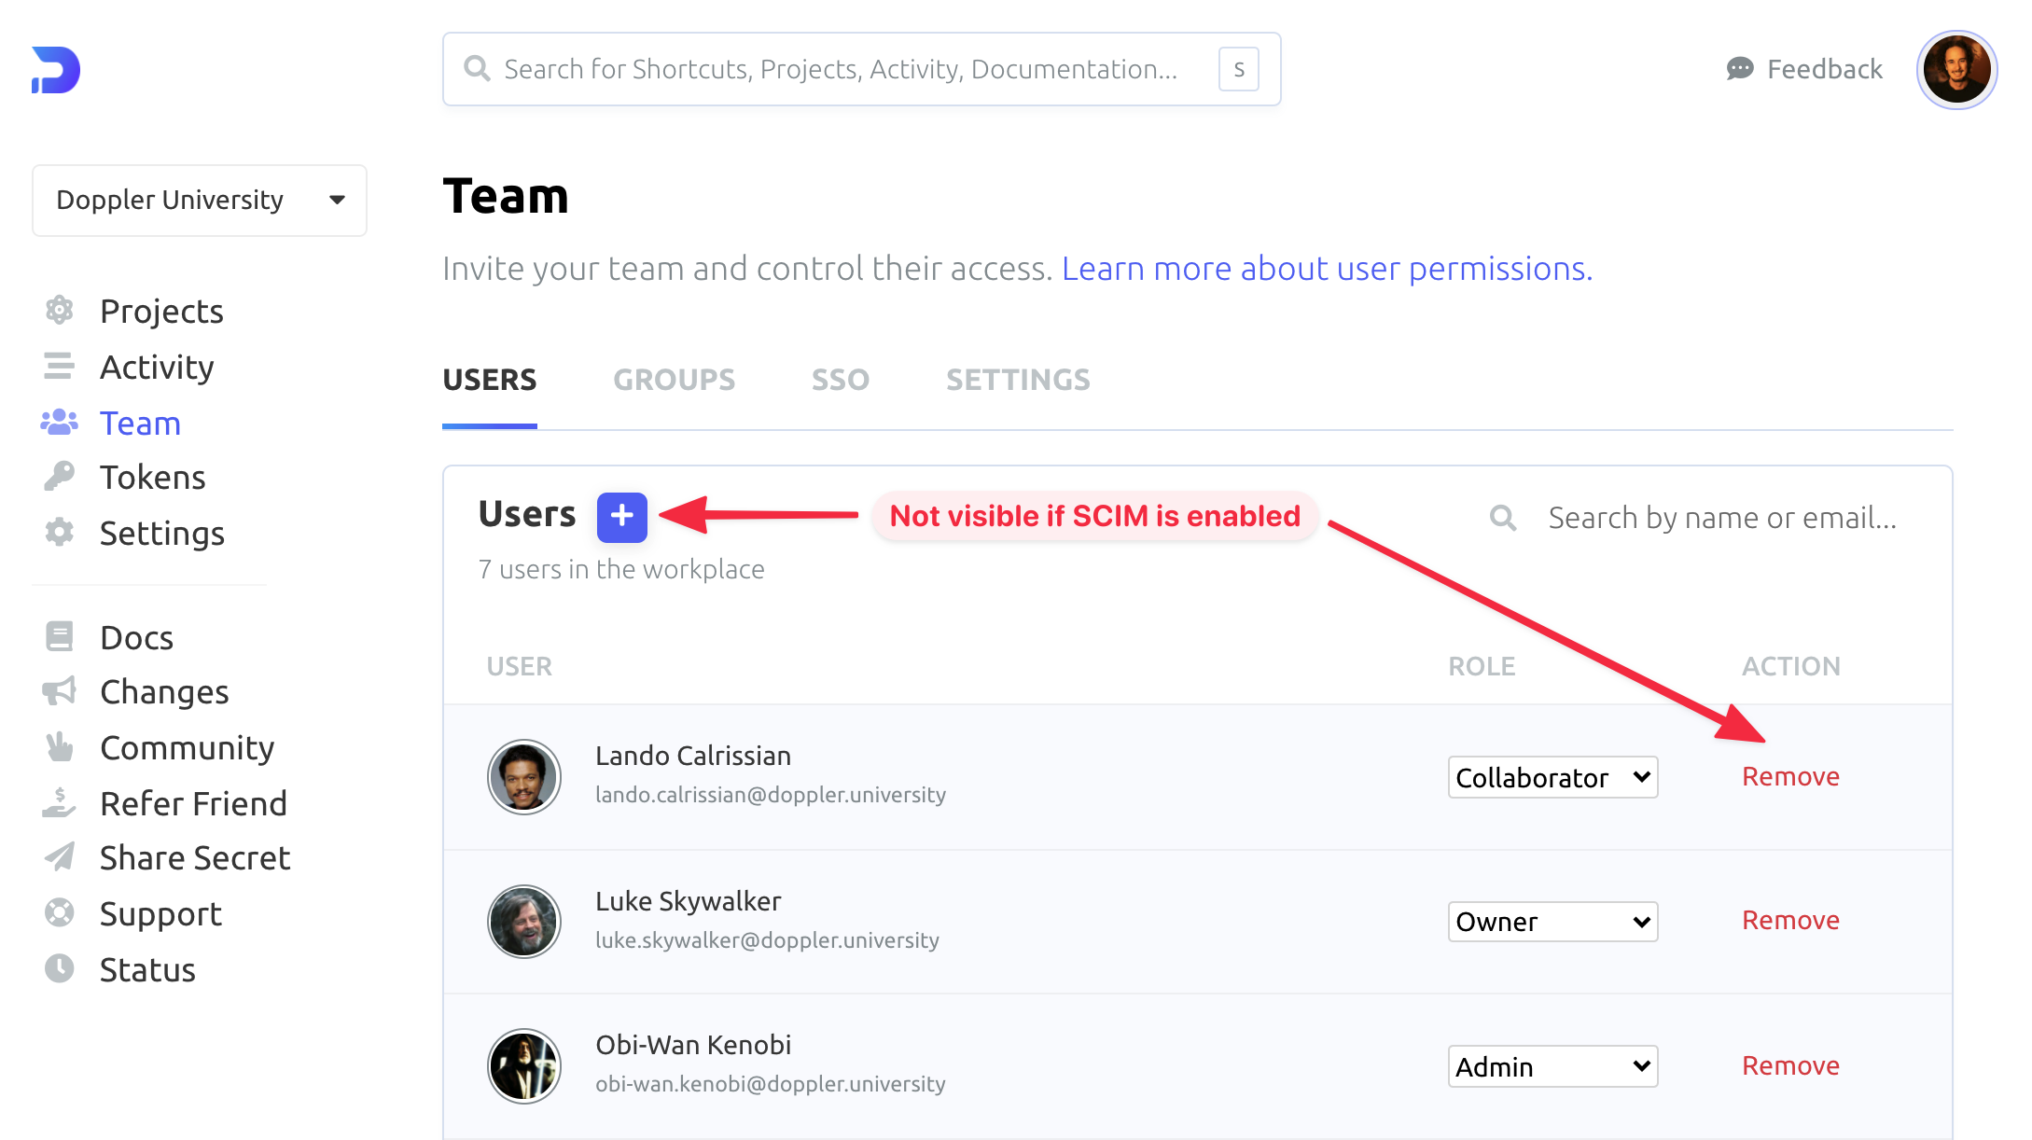
Task: Open the profile avatar in the top right
Action: tap(1955, 69)
